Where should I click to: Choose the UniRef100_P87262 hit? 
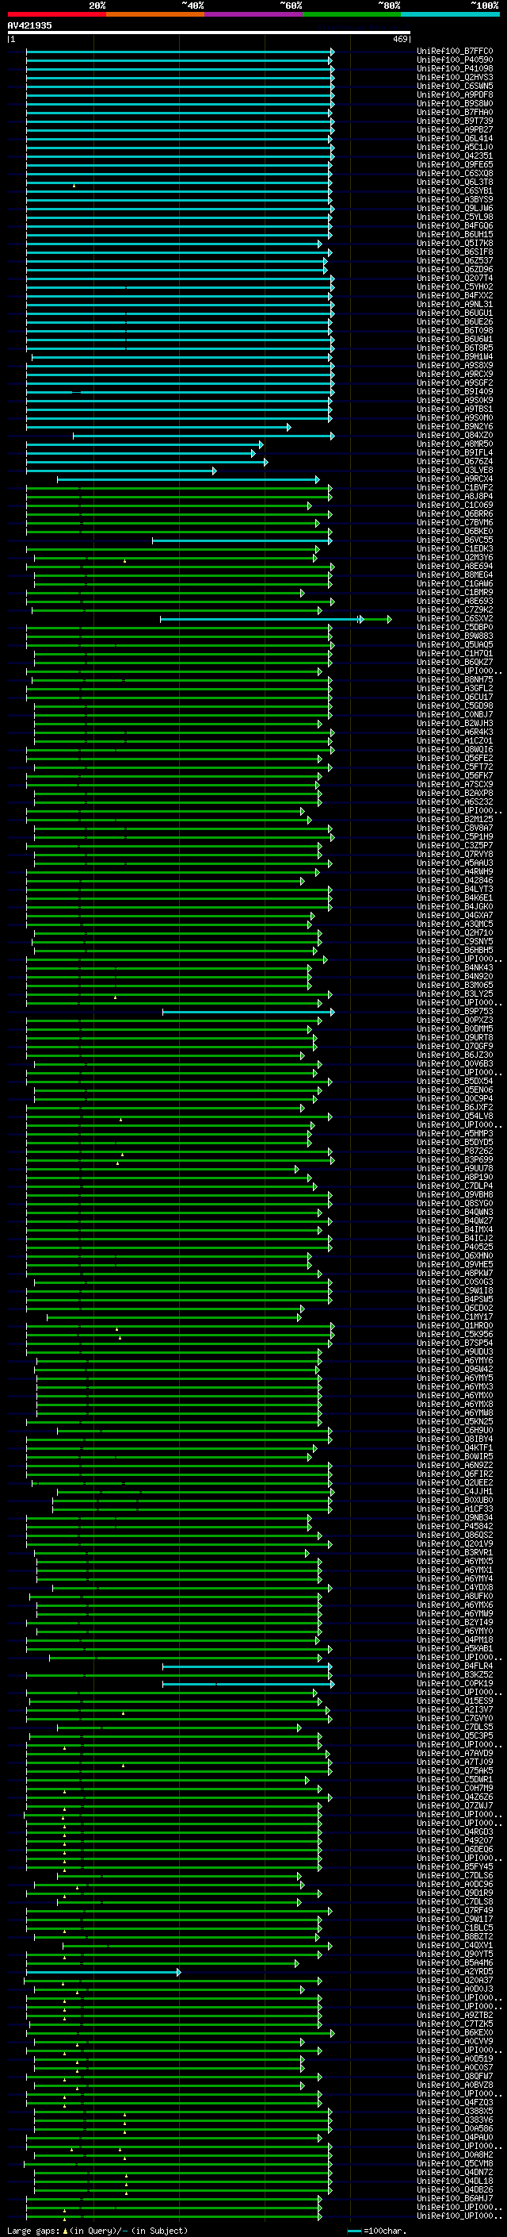pos(455,1151)
